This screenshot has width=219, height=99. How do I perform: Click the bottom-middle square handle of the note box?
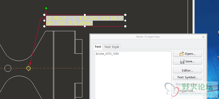click(x=85, y=26)
